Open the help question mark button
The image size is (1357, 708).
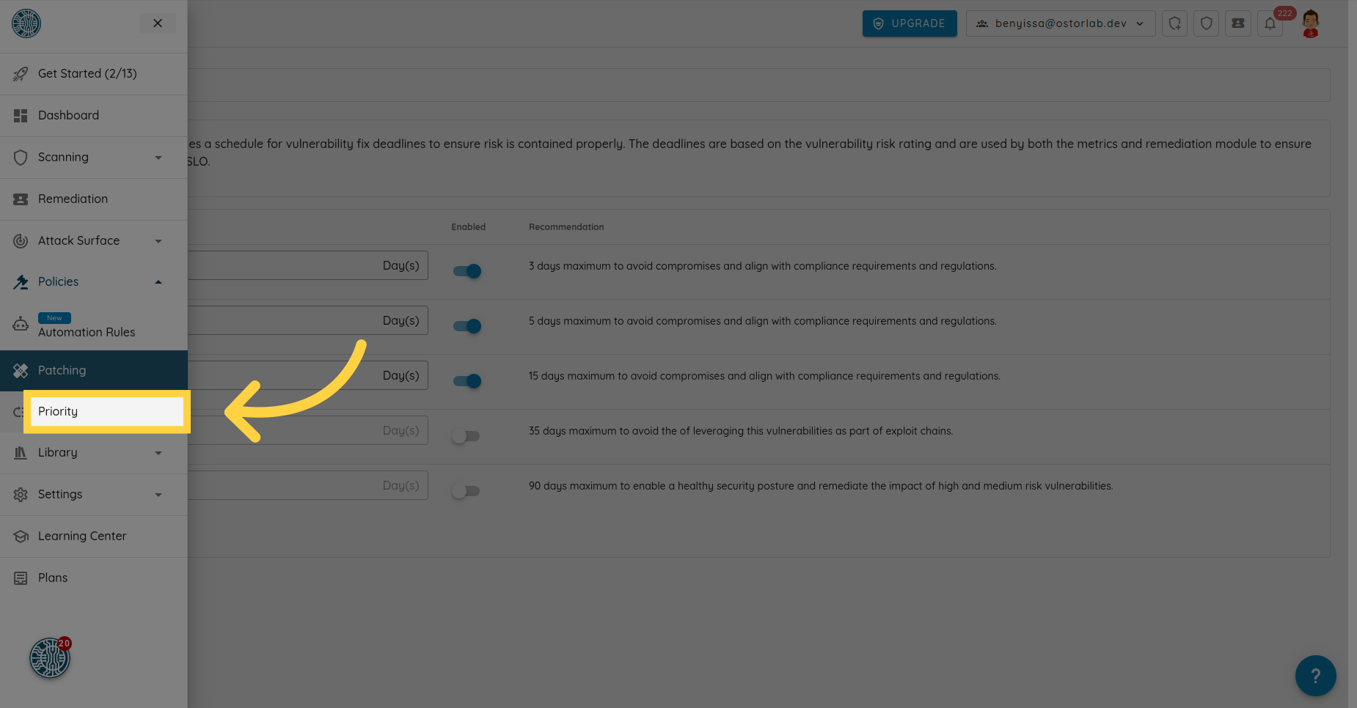click(1316, 676)
